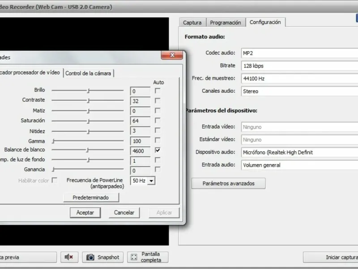The image size is (358, 269).
Task: Open the Control de la cámara tab
Action: click(x=88, y=73)
